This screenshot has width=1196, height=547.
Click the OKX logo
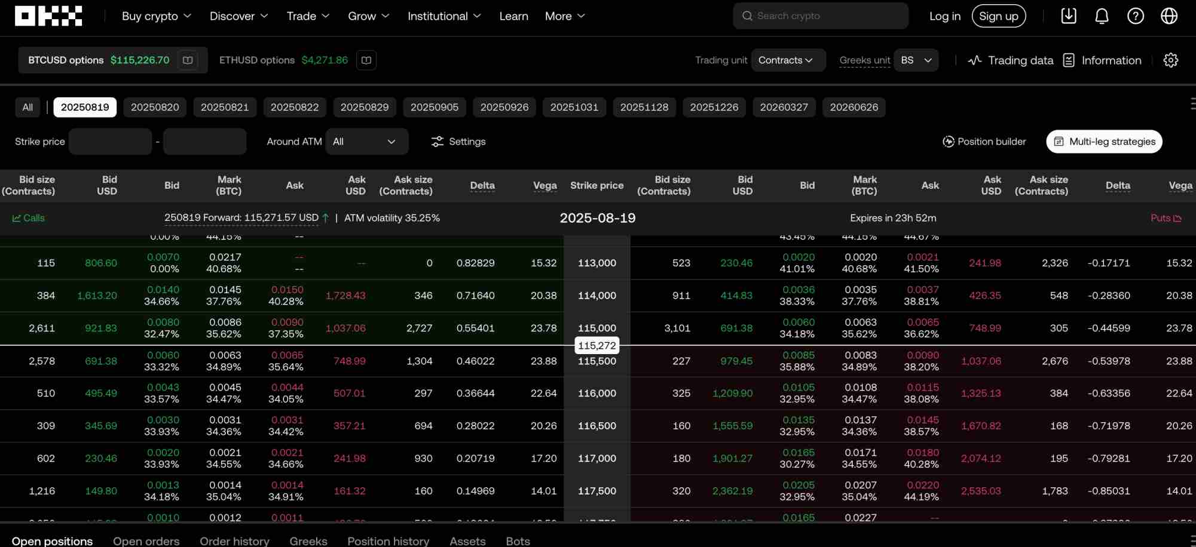pos(48,16)
